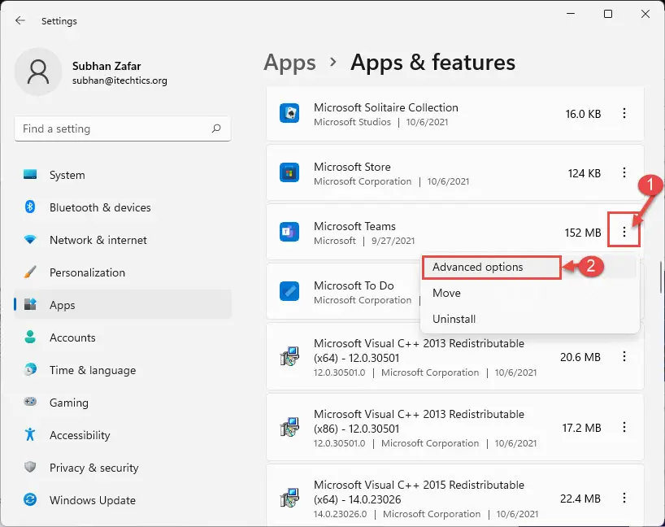Image resolution: width=665 pixels, height=527 pixels.
Task: Open more options for Visual C++ 2013 x64
Action: coord(624,356)
